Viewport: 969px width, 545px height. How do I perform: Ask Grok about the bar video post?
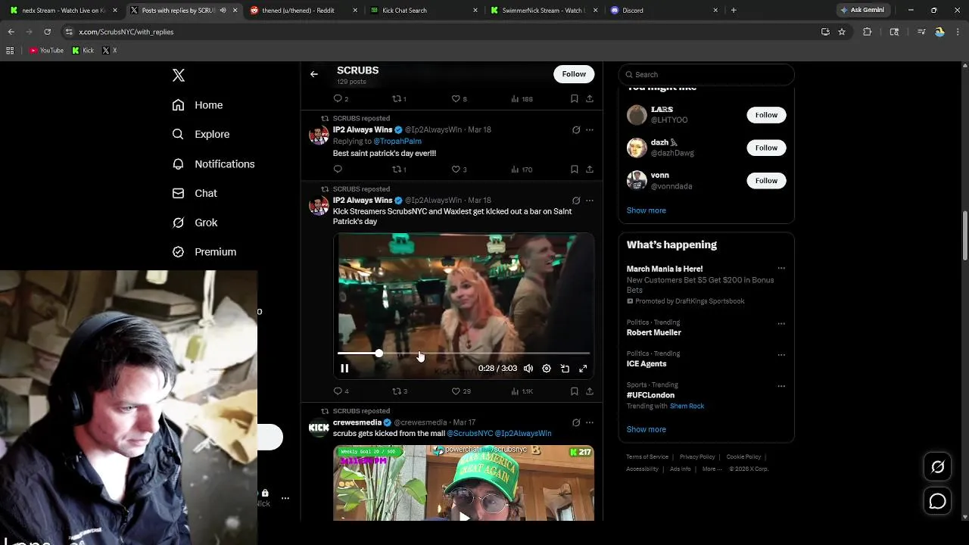click(x=576, y=201)
